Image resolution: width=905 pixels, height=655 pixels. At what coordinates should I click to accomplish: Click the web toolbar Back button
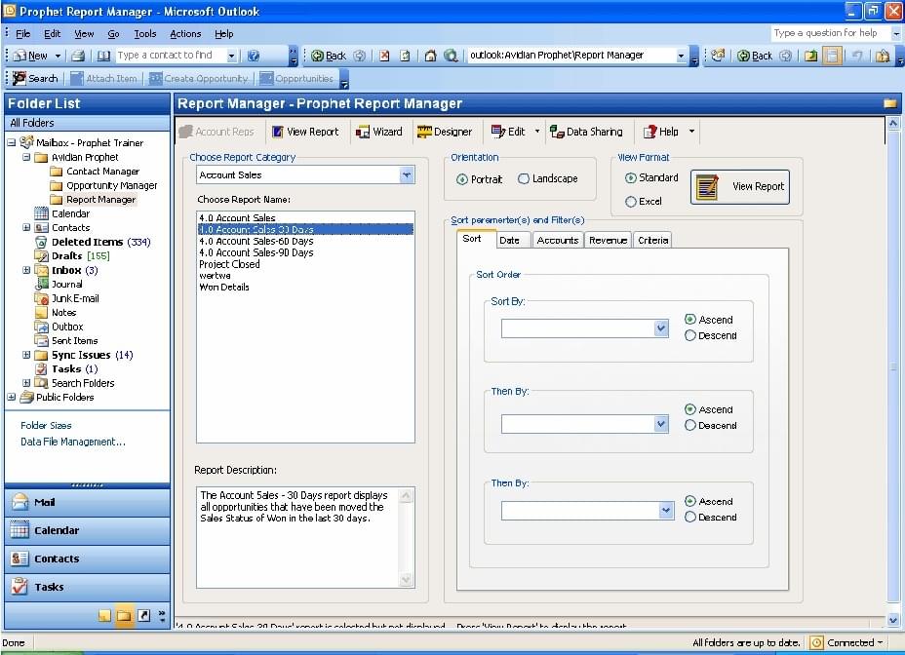[x=329, y=56]
